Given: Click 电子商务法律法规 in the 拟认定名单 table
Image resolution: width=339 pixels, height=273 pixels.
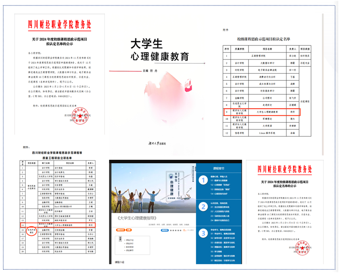Looking at the screenshot, I should point(267,70).
